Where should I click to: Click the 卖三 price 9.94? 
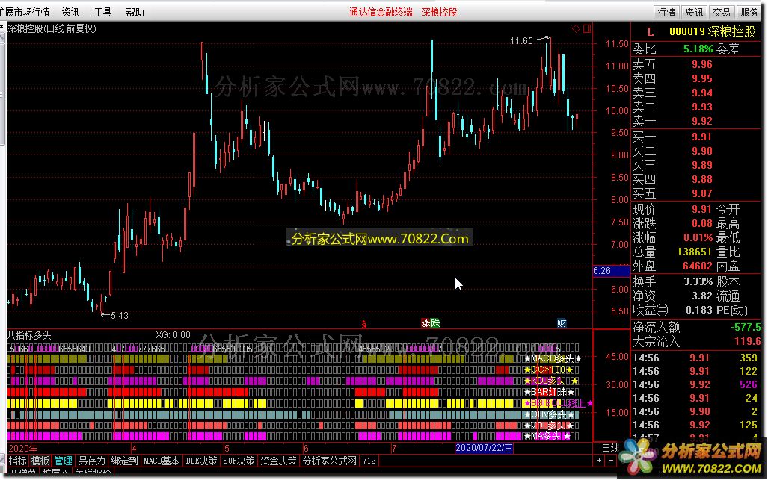[702, 93]
